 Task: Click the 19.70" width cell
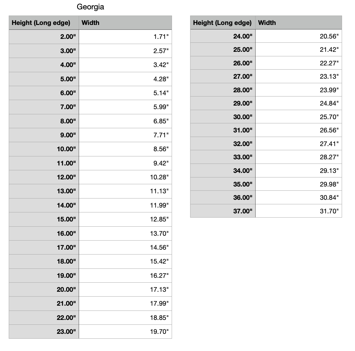point(159,332)
